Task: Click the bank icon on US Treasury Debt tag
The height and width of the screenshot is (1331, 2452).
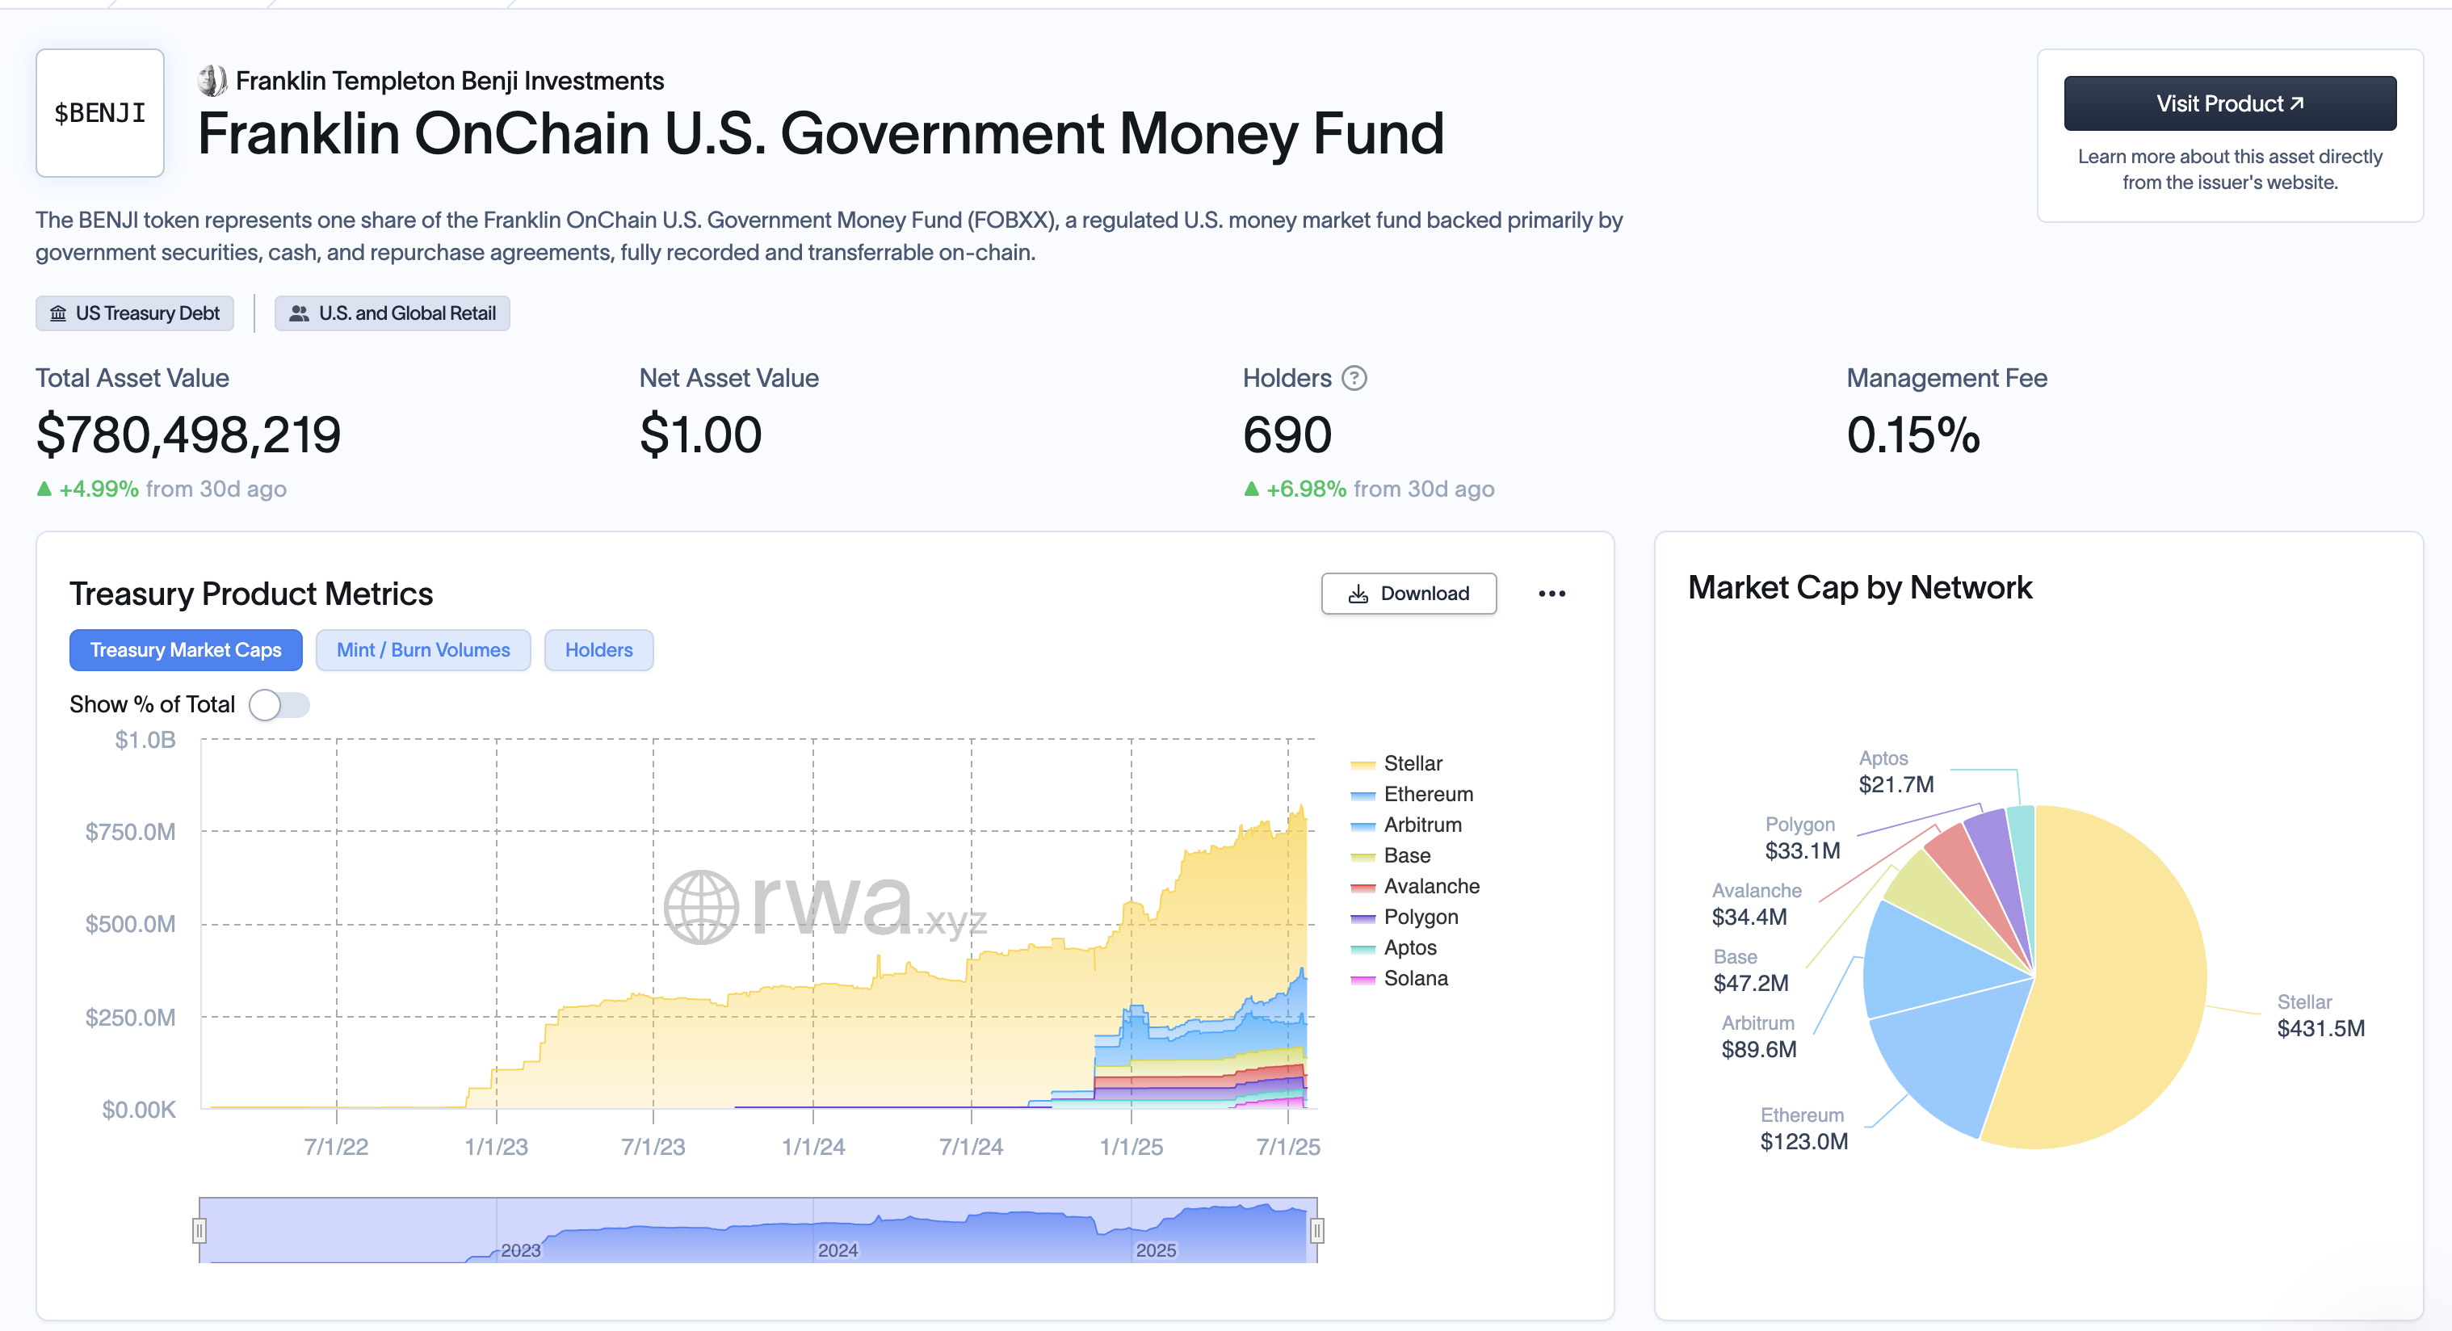Action: pos(57,313)
